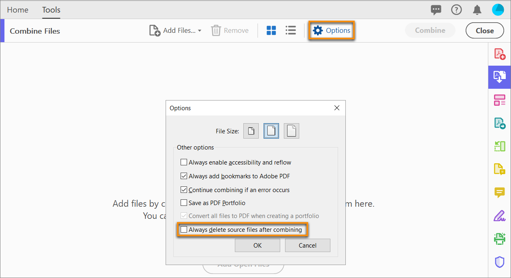511x278 pixels.
Task: Check 'Always delete source files after combining'
Action: [184, 229]
